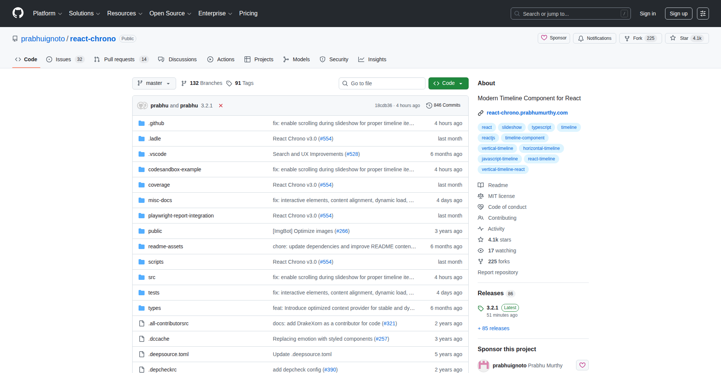Select the slideshow topic tag

click(511, 127)
